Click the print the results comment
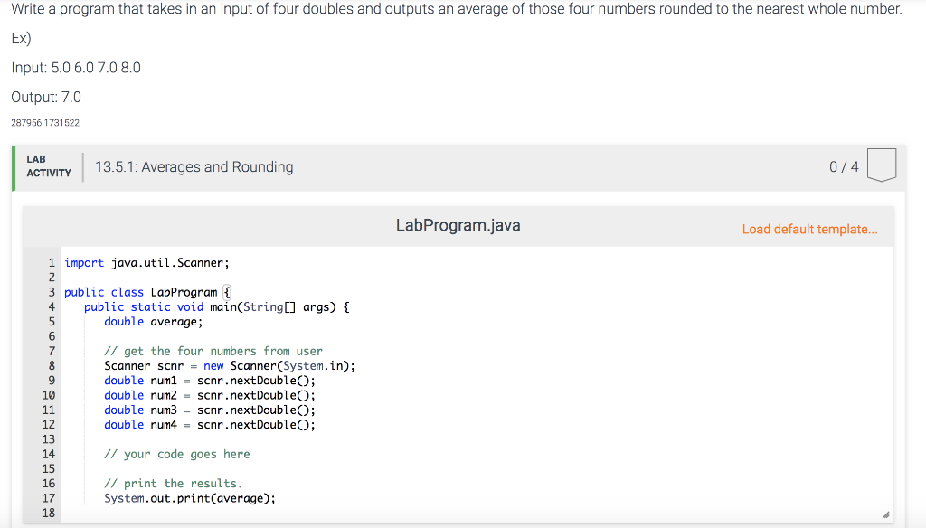926x528 pixels. (x=173, y=484)
